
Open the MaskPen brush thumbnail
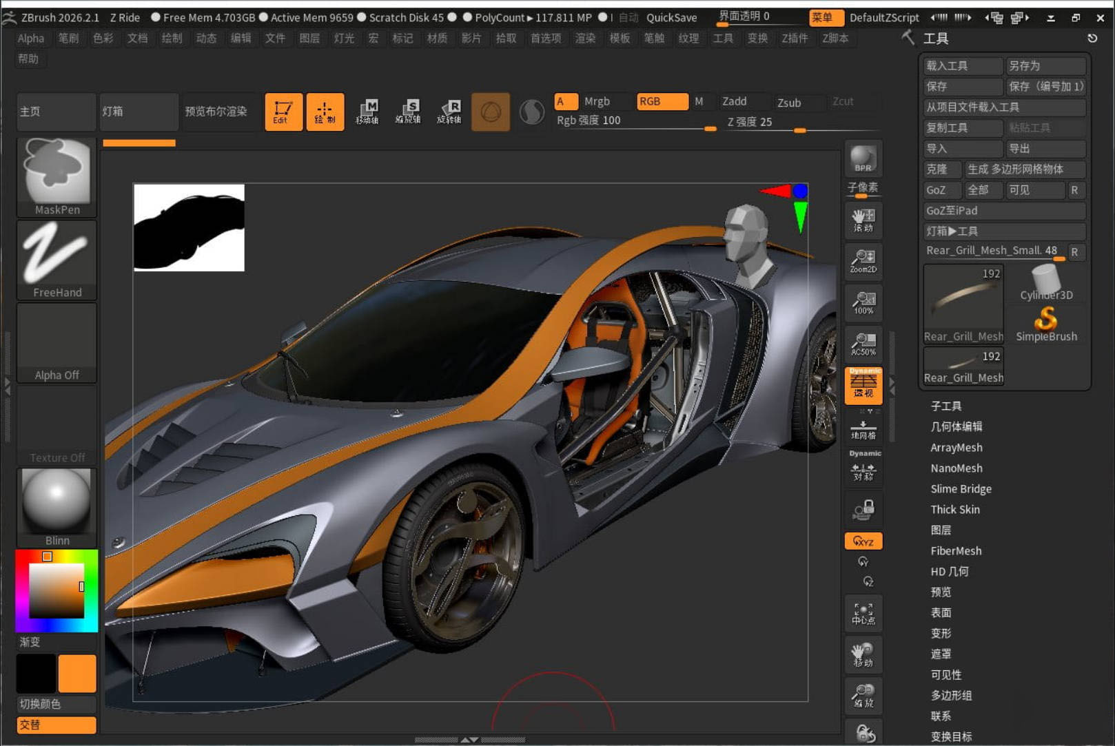point(57,177)
